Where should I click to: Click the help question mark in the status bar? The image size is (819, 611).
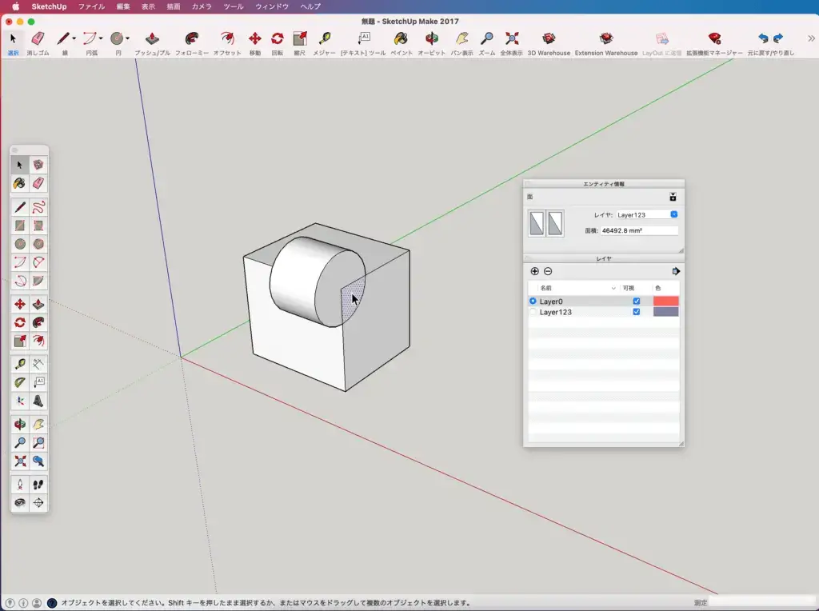pos(52,603)
